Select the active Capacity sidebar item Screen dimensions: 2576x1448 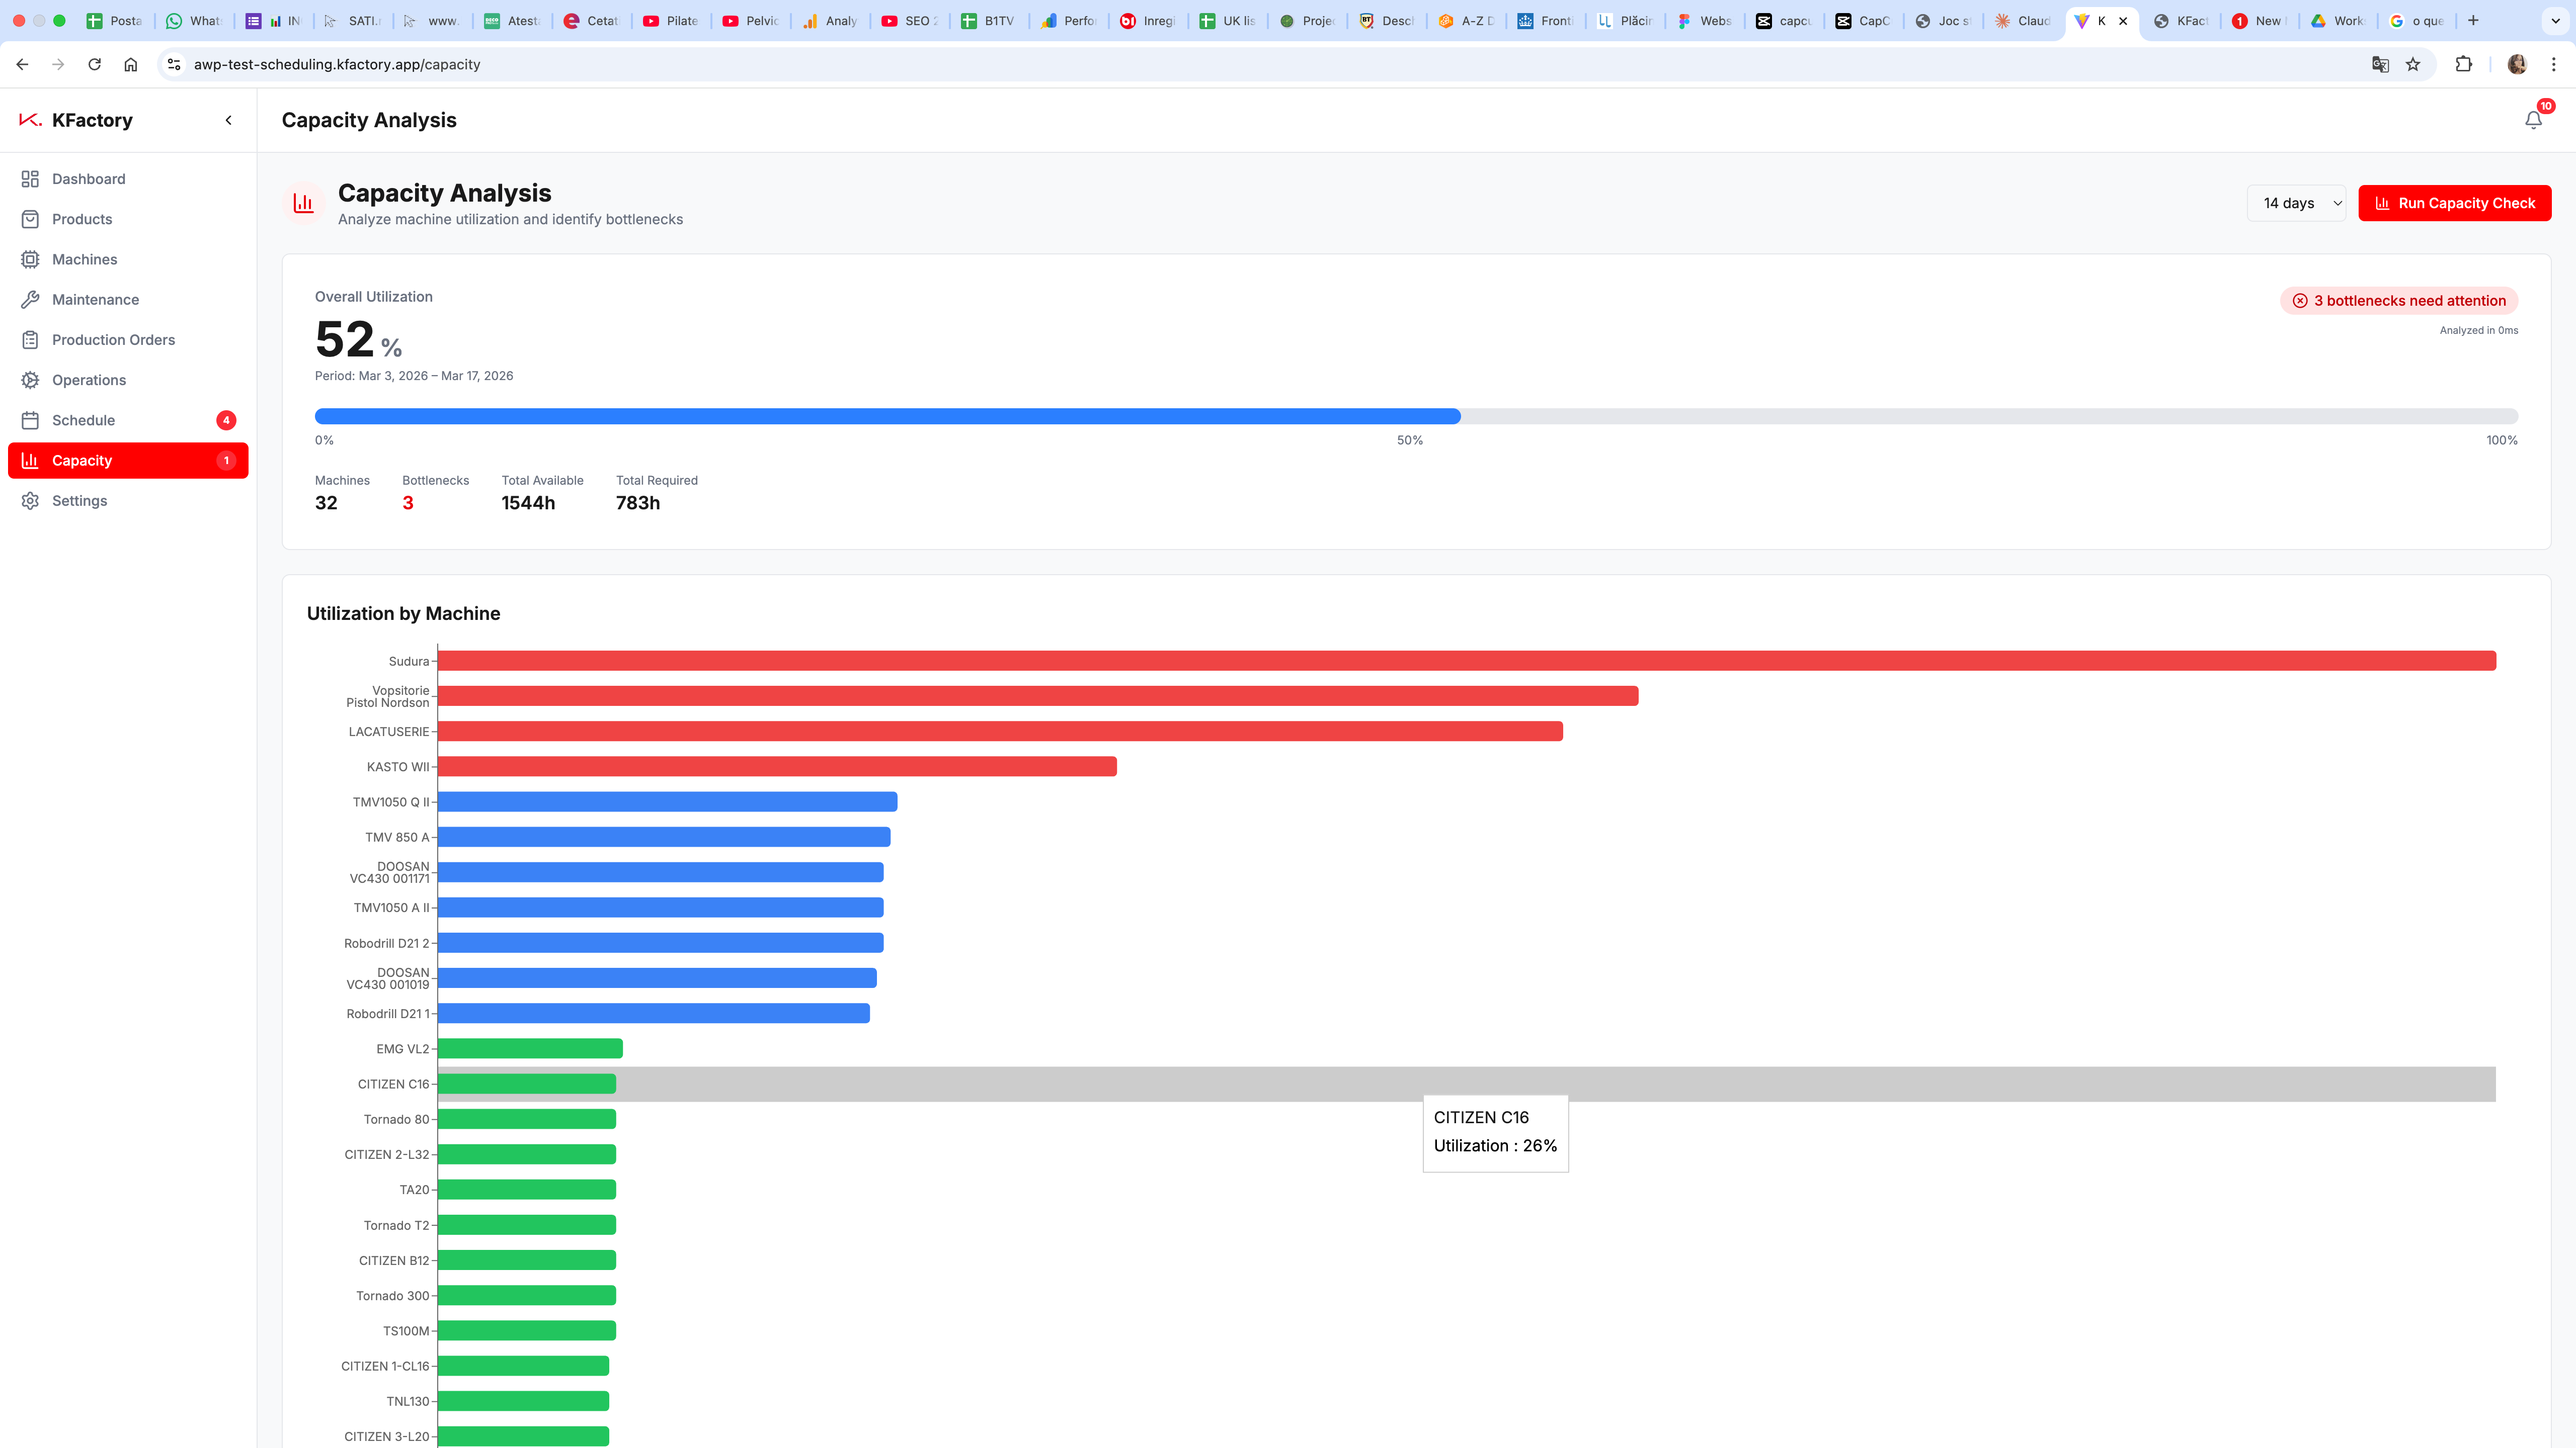128,461
